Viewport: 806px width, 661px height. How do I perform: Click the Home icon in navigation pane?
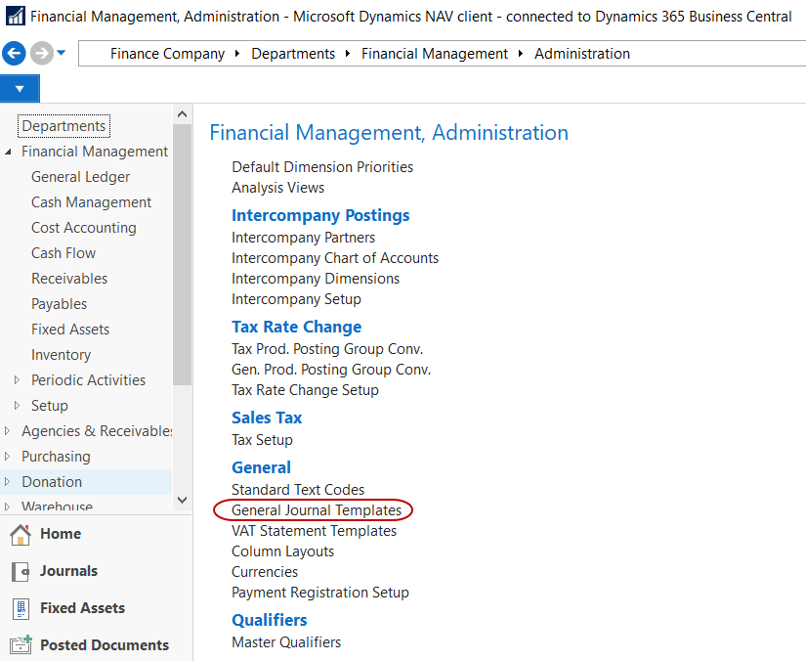[20, 534]
